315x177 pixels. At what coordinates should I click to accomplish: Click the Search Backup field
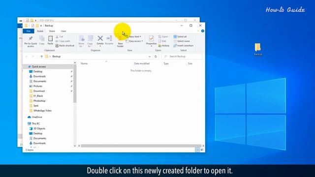pos(182,57)
